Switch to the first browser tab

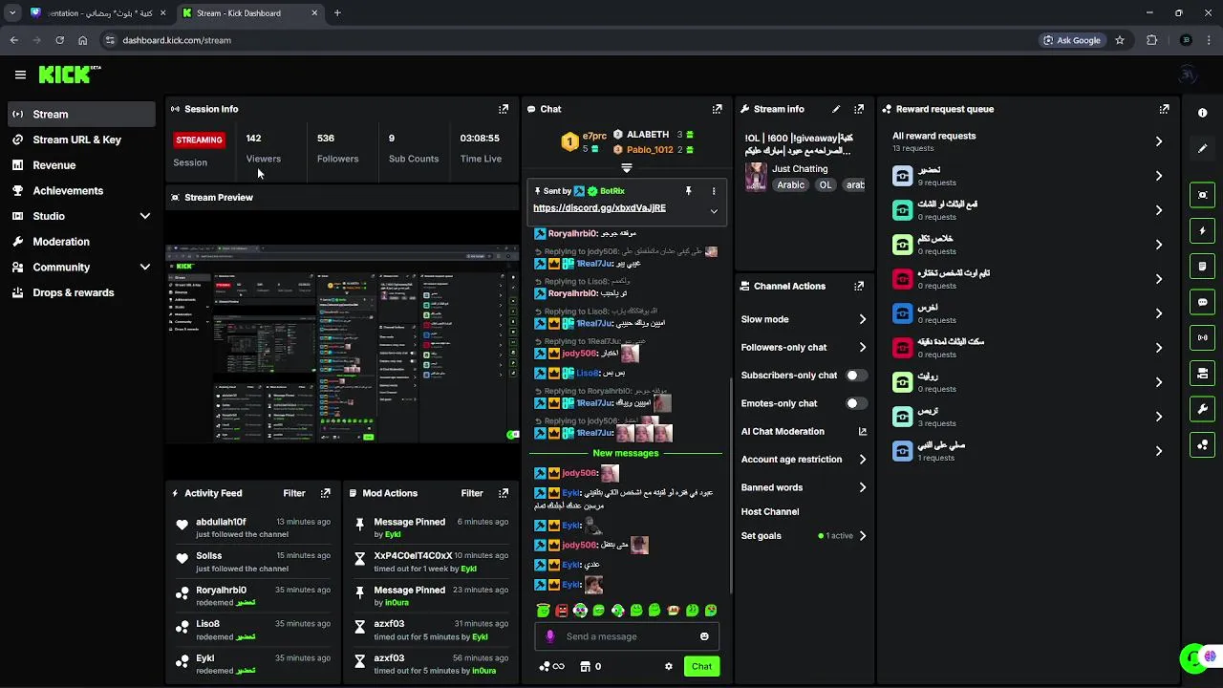tap(98, 13)
